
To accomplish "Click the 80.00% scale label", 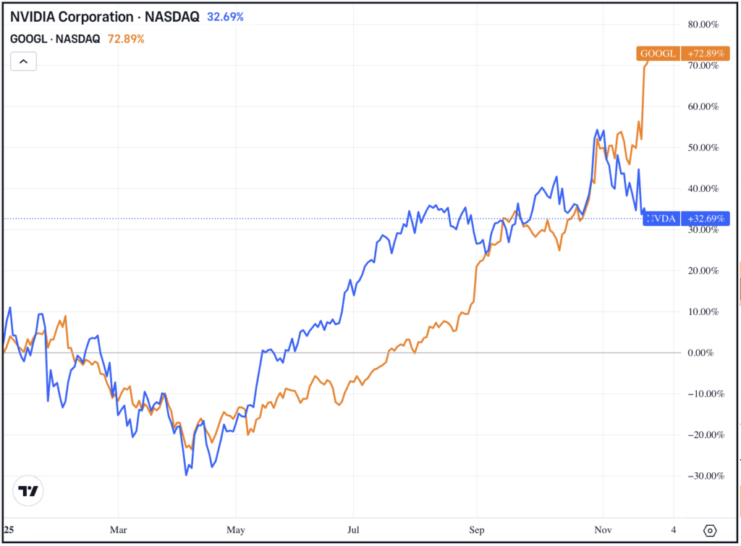I will pos(703,24).
